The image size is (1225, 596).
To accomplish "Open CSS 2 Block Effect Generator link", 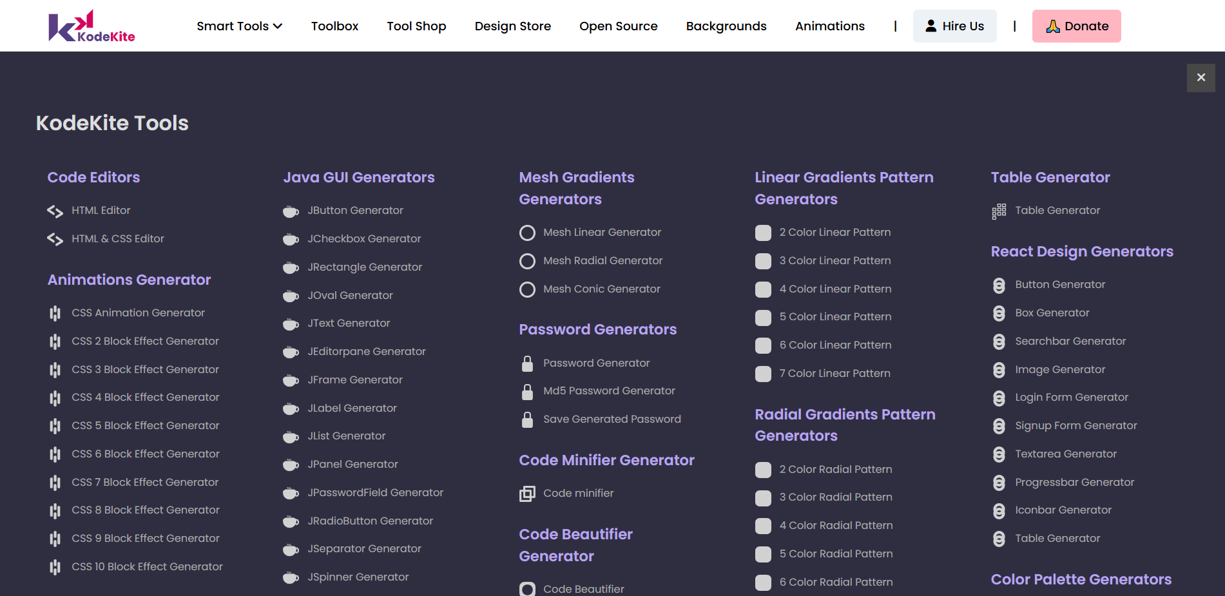I will tap(145, 341).
